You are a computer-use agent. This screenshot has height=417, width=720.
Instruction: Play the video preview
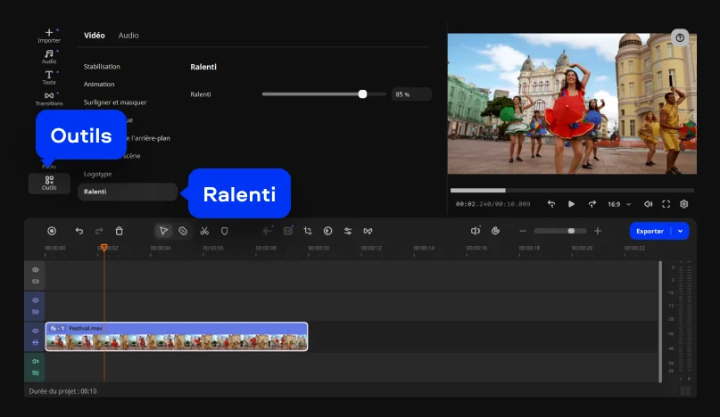click(x=571, y=204)
